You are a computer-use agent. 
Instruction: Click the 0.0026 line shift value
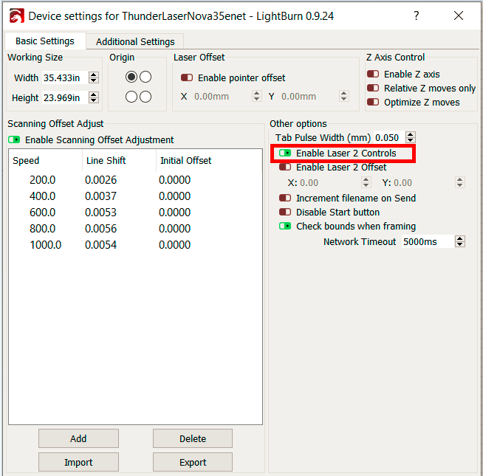point(100,180)
